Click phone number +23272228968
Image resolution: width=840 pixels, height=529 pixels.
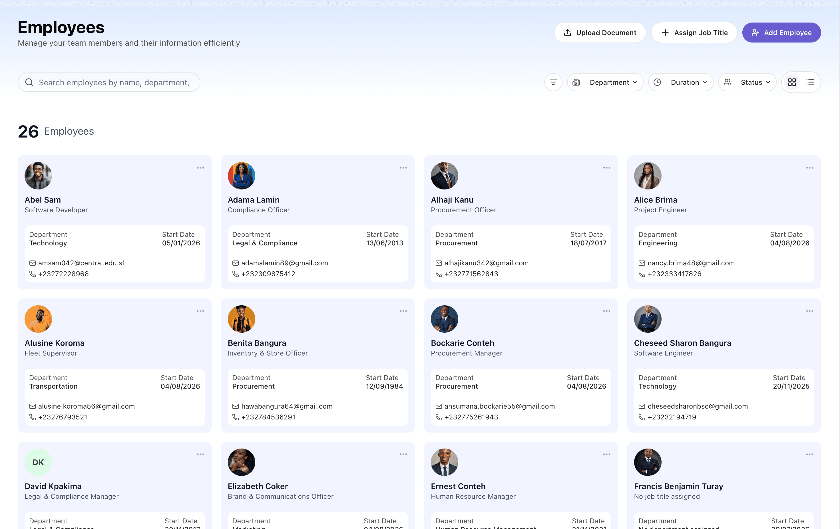(x=63, y=274)
